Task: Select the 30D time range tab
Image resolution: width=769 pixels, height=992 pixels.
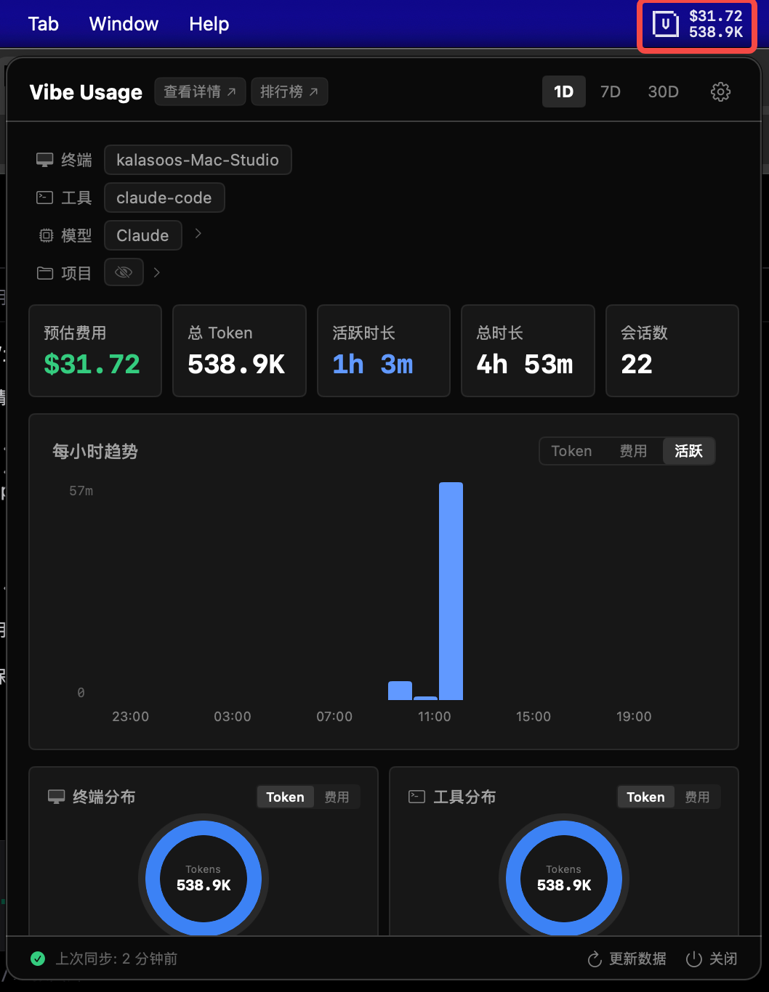Action: (664, 92)
